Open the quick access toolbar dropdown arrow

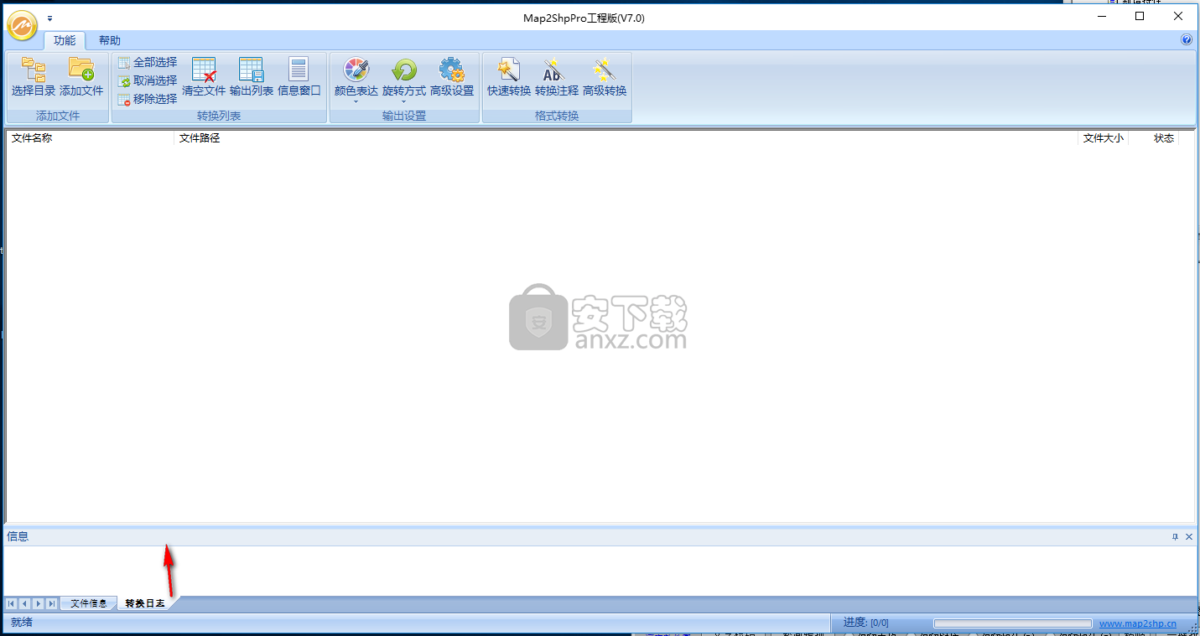point(49,18)
